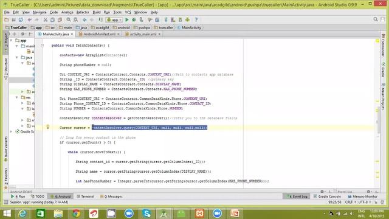The height and width of the screenshot is (219, 389).
Task: Select the TrueCaller breadcrumb
Action: point(16,27)
